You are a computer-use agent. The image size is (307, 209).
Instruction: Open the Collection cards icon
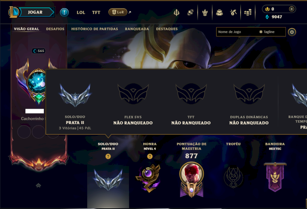point(190,13)
